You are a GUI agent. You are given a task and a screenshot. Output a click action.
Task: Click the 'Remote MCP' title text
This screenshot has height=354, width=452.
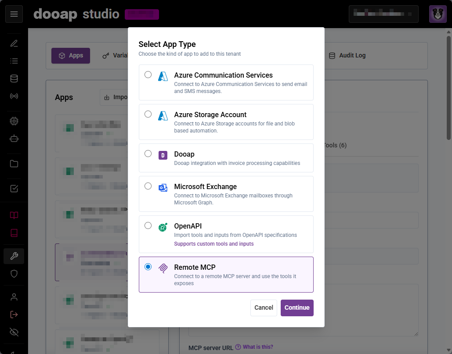195,267
